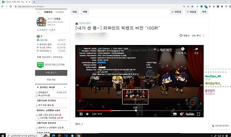Open a new browser tab

pyautogui.click(x=34, y=2)
